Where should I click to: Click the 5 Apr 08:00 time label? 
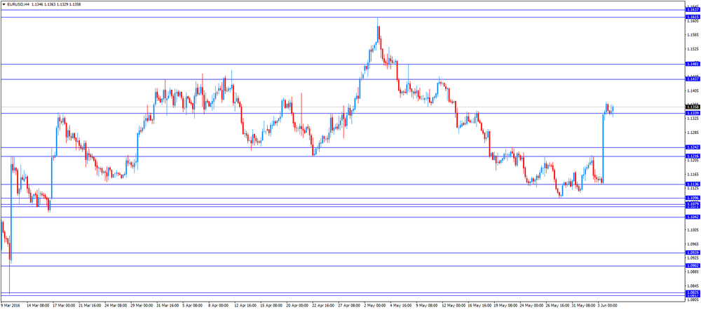click(x=193, y=306)
